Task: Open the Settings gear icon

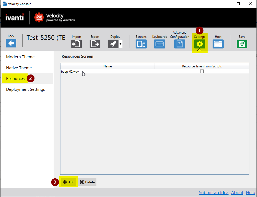Action: coord(200,44)
